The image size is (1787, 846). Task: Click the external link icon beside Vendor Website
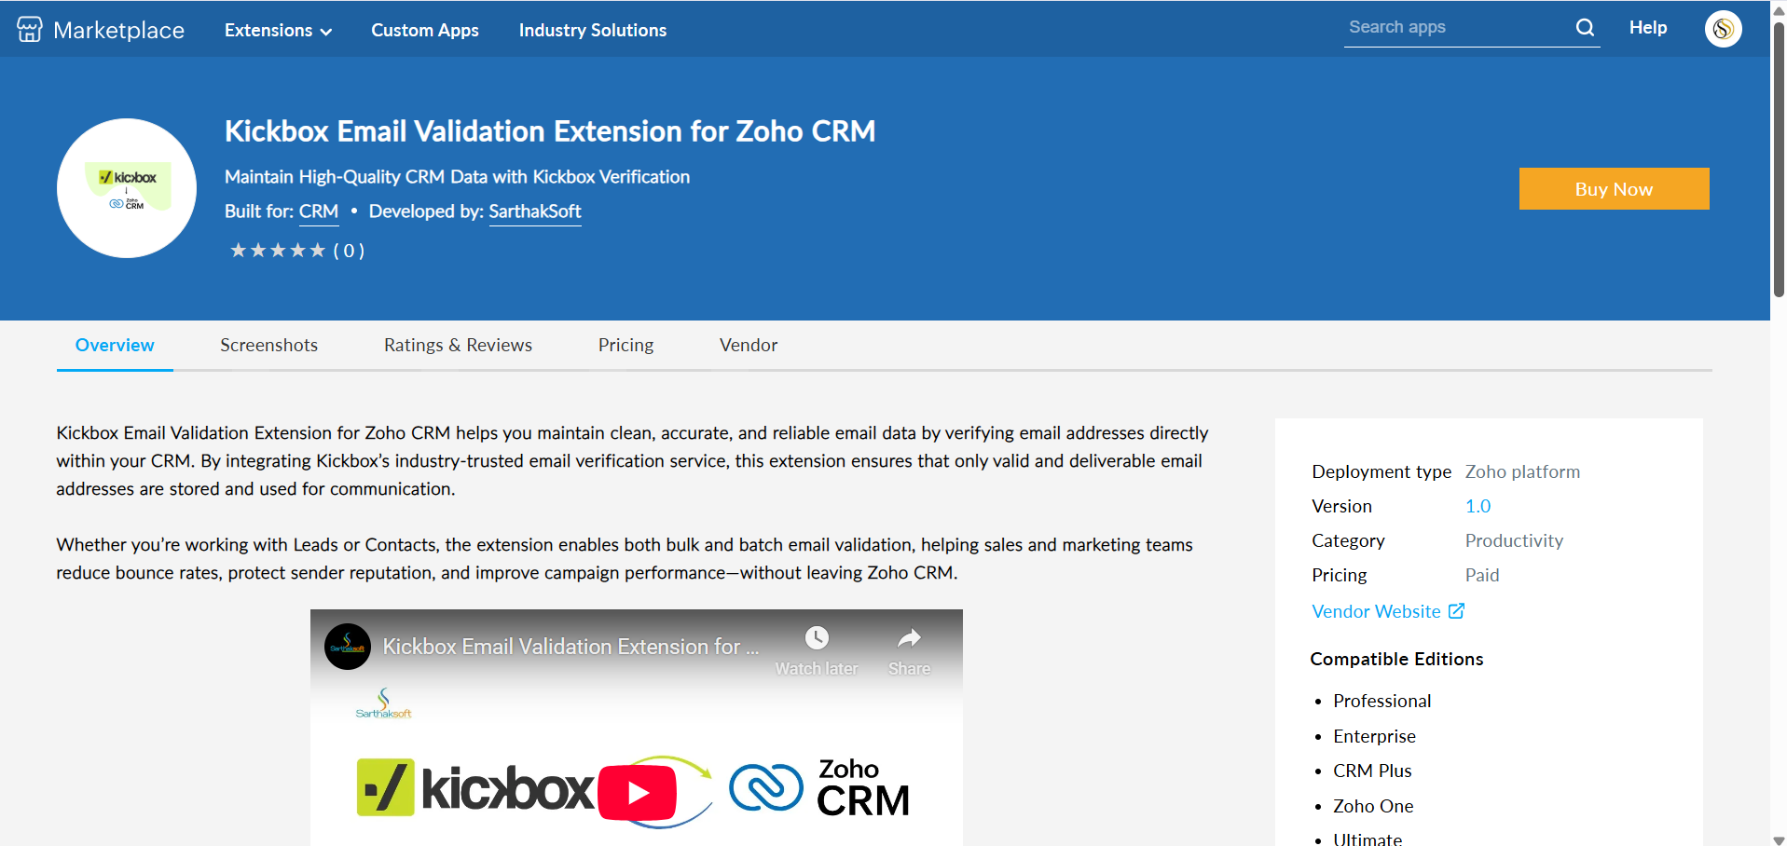[1456, 611]
